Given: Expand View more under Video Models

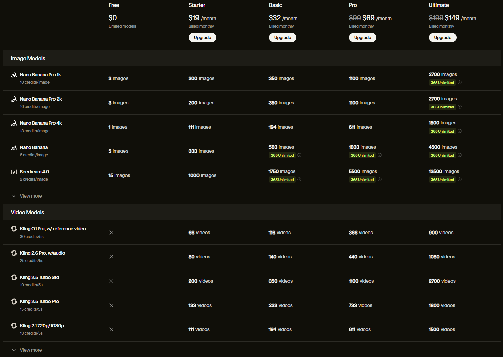Looking at the screenshot, I should click(x=27, y=350).
